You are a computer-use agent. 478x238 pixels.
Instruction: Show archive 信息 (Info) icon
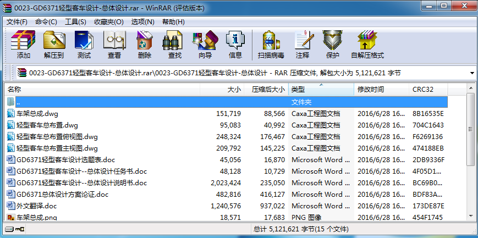click(235, 40)
